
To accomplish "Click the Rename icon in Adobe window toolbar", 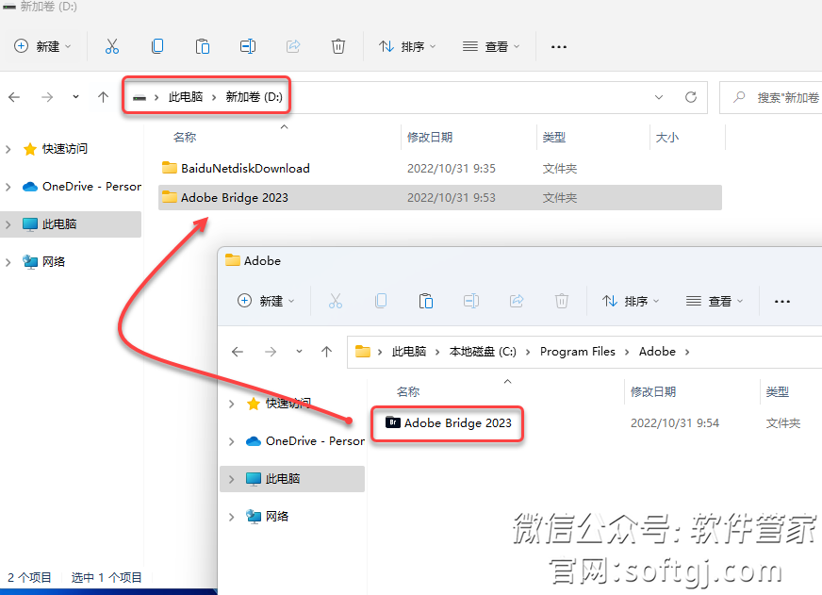I will coord(471,301).
